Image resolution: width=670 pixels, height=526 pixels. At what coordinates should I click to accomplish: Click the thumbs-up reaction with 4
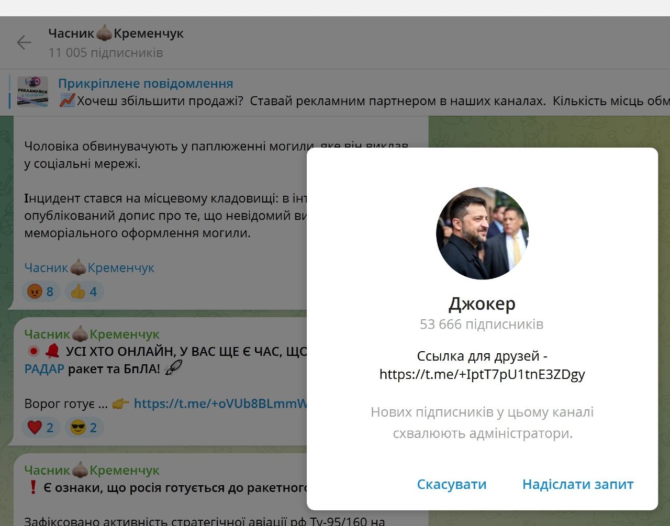click(x=84, y=292)
